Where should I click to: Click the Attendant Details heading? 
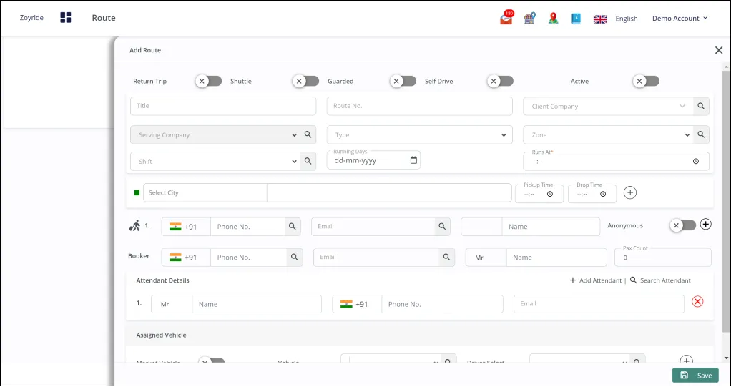(x=162, y=280)
